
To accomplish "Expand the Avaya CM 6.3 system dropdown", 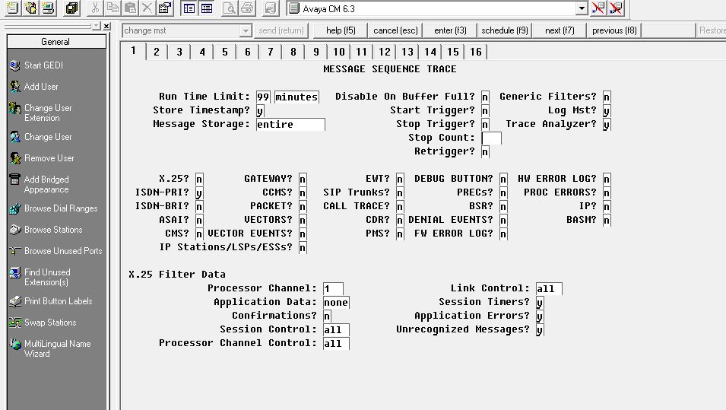I will click(x=582, y=8).
